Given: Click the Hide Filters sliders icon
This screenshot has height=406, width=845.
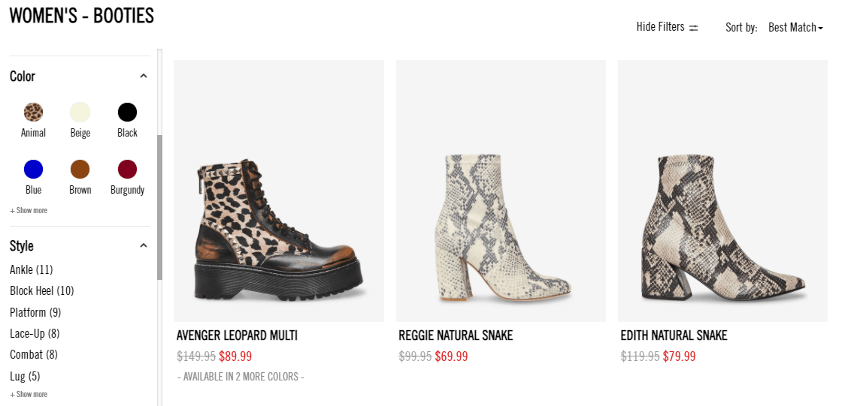Looking at the screenshot, I should coord(694,28).
